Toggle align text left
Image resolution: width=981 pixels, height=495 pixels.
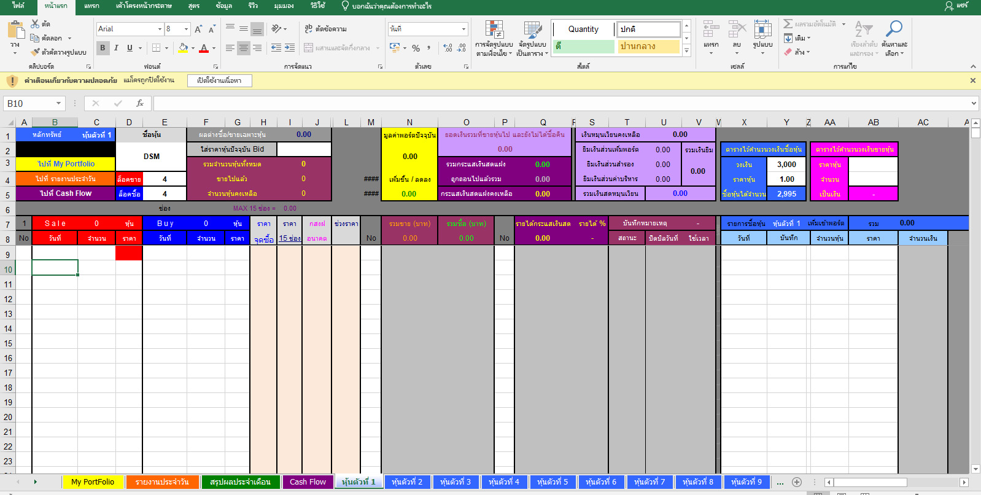[x=230, y=47]
